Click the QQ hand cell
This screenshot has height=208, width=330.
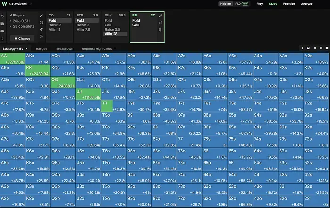63,82
